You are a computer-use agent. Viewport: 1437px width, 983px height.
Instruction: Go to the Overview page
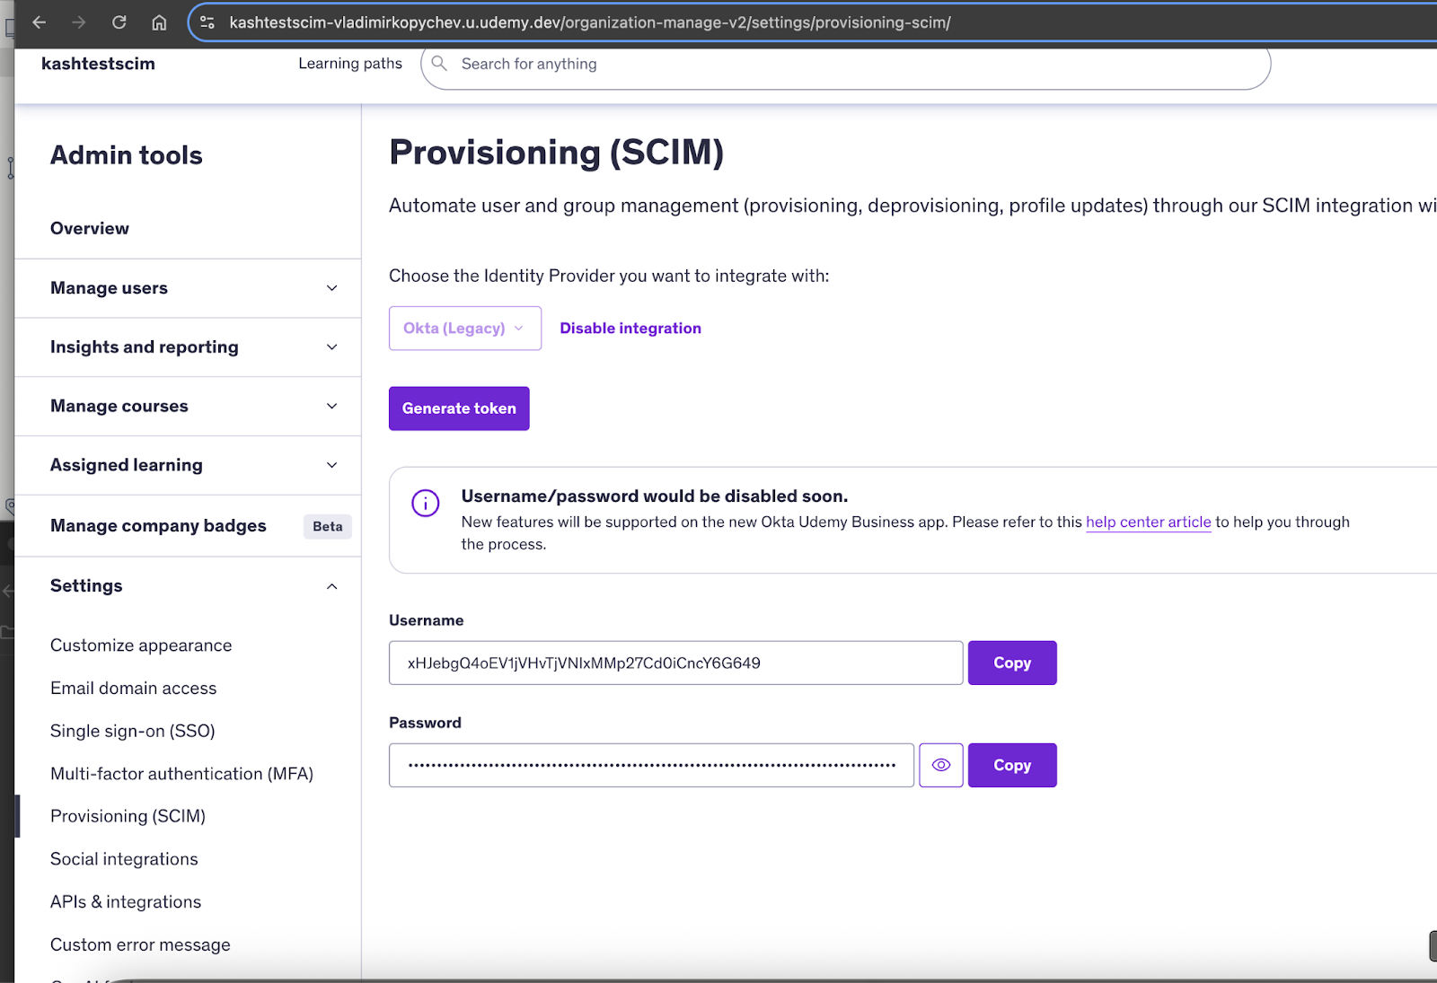pyautogui.click(x=89, y=228)
